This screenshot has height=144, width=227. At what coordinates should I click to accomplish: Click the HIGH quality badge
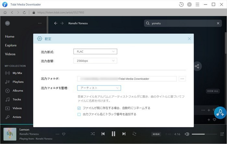click(156, 134)
